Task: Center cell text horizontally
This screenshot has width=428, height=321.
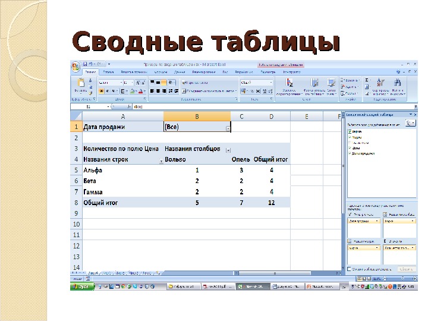Action: pyautogui.click(x=158, y=91)
